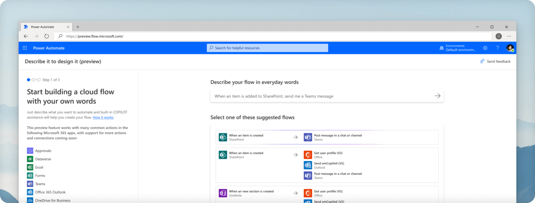
Task: Click the Excel app icon
Action: pos(30,167)
